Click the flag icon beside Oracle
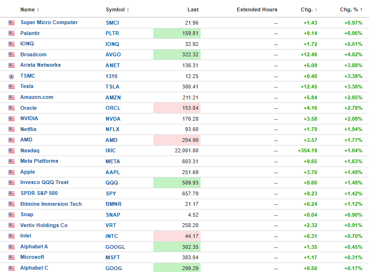Image resolution: width=369 pixels, height=272 pixels. (x=11, y=108)
